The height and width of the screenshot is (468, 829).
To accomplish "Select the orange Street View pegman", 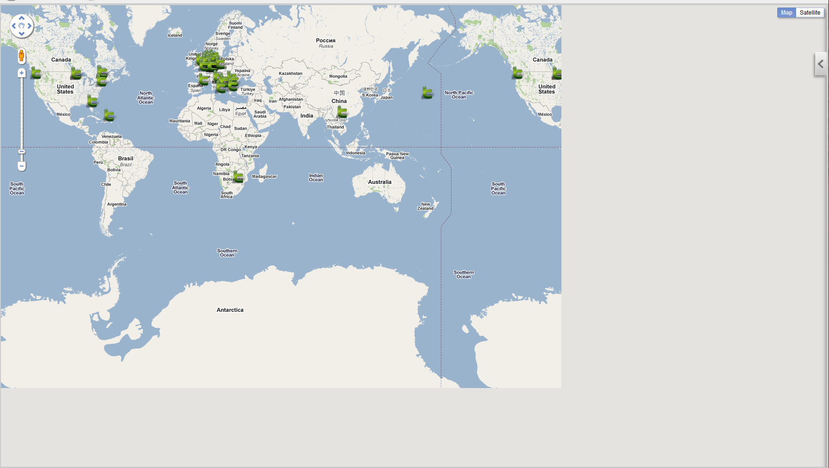I will point(21,56).
